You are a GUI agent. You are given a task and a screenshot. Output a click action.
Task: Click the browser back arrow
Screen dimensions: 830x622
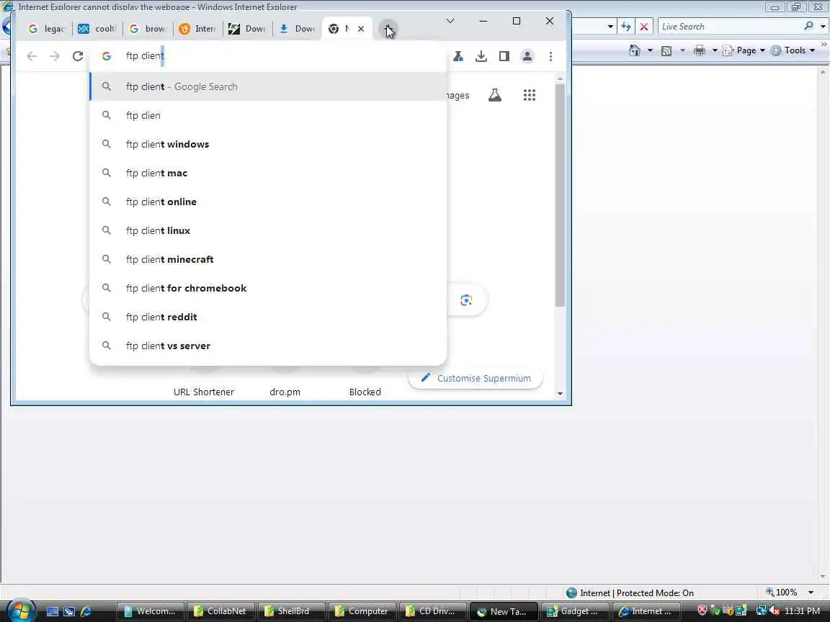click(32, 56)
